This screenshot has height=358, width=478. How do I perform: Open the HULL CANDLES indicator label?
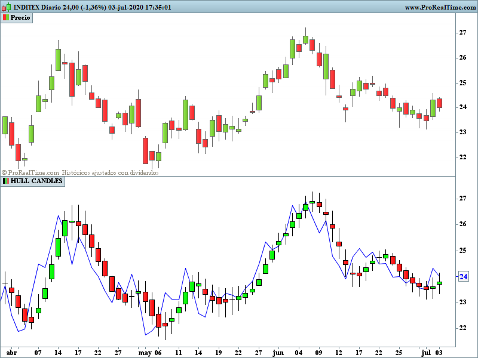[x=33, y=181]
